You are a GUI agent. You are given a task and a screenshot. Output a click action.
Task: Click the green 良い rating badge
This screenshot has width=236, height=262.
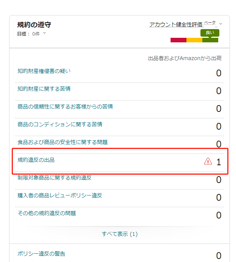pos(210,33)
